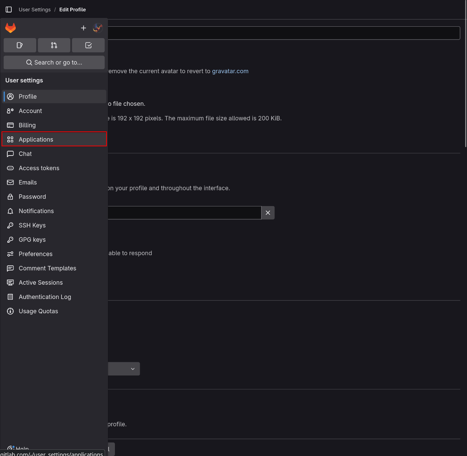Screen dimensions: 467x456
Task: Open the Account settings section
Action: (x=30, y=111)
